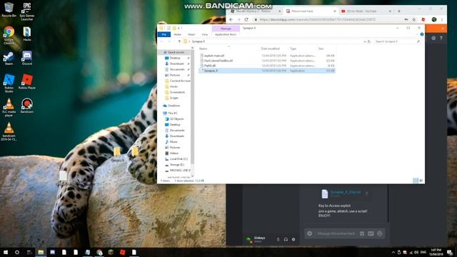This screenshot has height=257, width=457.
Task: Switch to the Share ribbon tab
Action: click(191, 34)
